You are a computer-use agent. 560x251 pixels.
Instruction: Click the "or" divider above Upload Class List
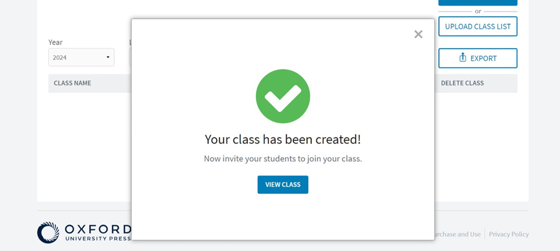478,11
